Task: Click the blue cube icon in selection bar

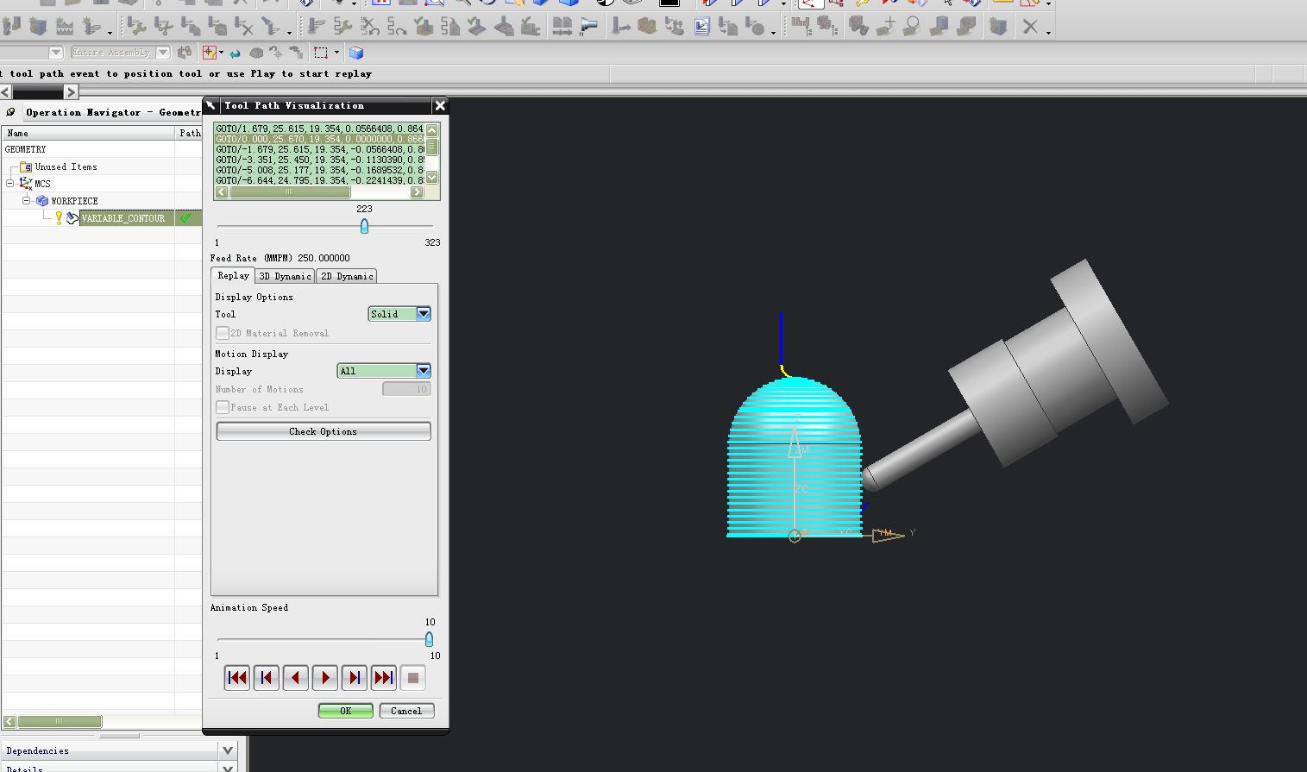Action: click(x=356, y=53)
